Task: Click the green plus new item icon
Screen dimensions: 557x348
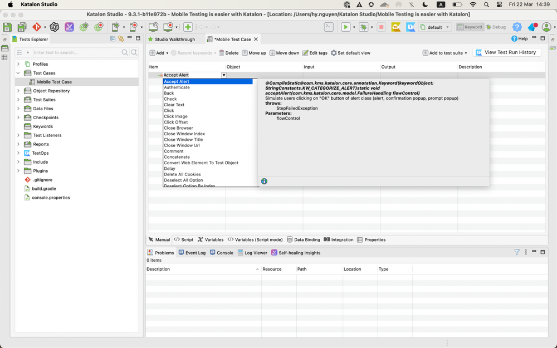Action: 188,27
